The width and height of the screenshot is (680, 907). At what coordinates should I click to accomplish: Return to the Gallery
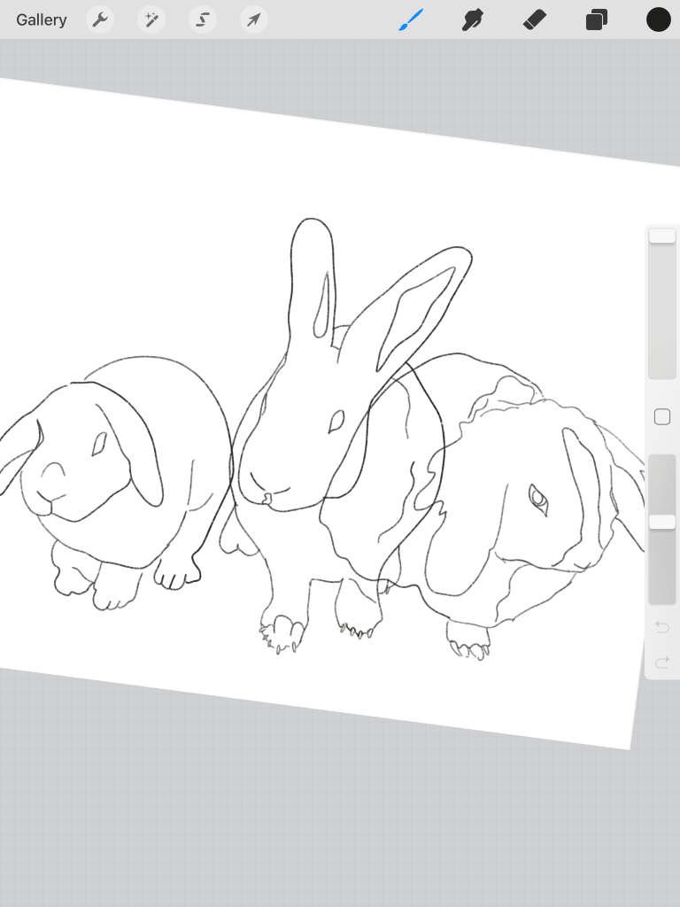41,19
